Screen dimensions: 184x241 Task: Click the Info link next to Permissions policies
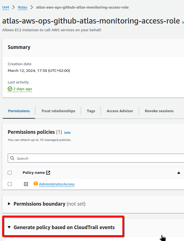tap(67, 133)
